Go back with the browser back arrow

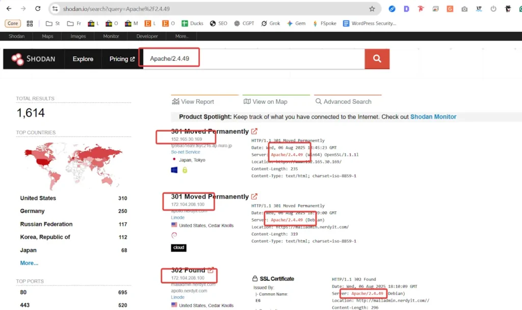[x=9, y=9]
